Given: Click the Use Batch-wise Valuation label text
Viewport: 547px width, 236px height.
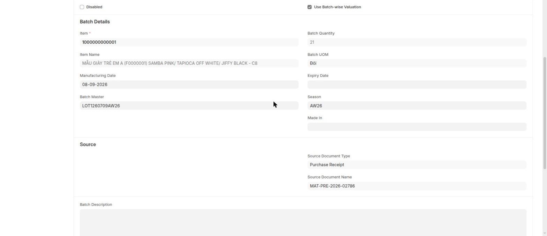Looking at the screenshot, I should (x=337, y=7).
